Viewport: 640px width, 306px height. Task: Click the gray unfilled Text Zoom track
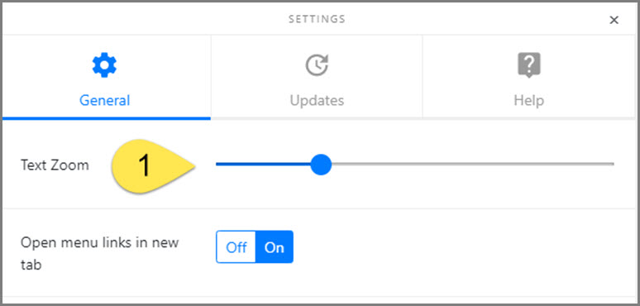[473, 164]
